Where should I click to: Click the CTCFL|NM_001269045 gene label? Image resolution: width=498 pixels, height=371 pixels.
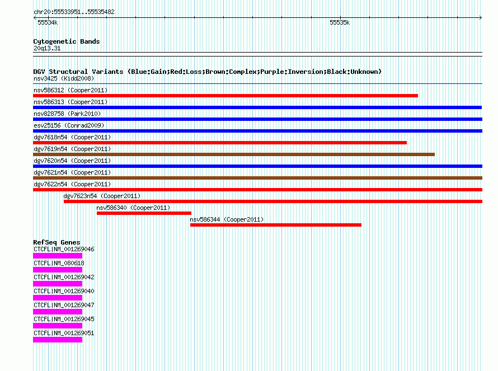click(x=64, y=319)
